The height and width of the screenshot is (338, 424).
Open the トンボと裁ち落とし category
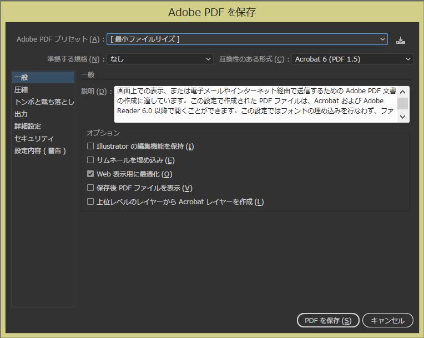(x=43, y=102)
